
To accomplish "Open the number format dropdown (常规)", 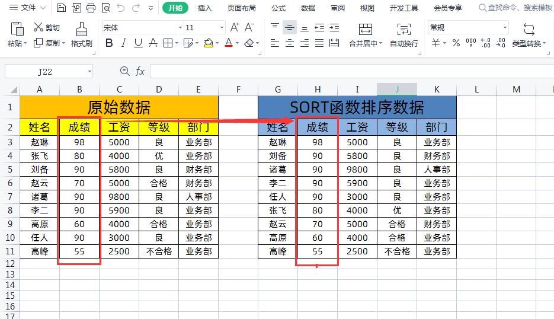I will point(505,28).
